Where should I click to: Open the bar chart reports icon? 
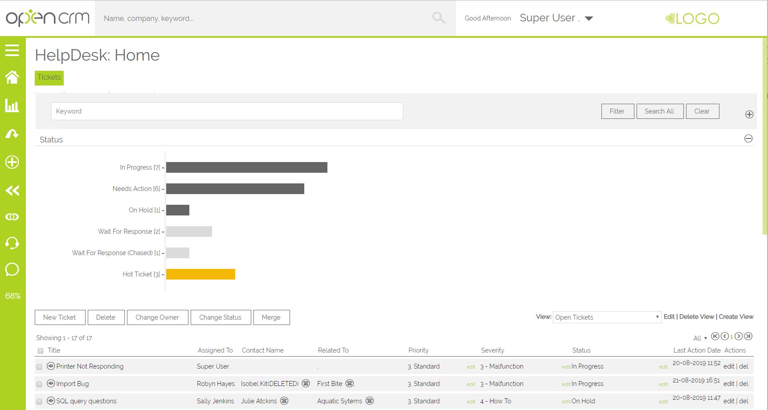click(12, 106)
